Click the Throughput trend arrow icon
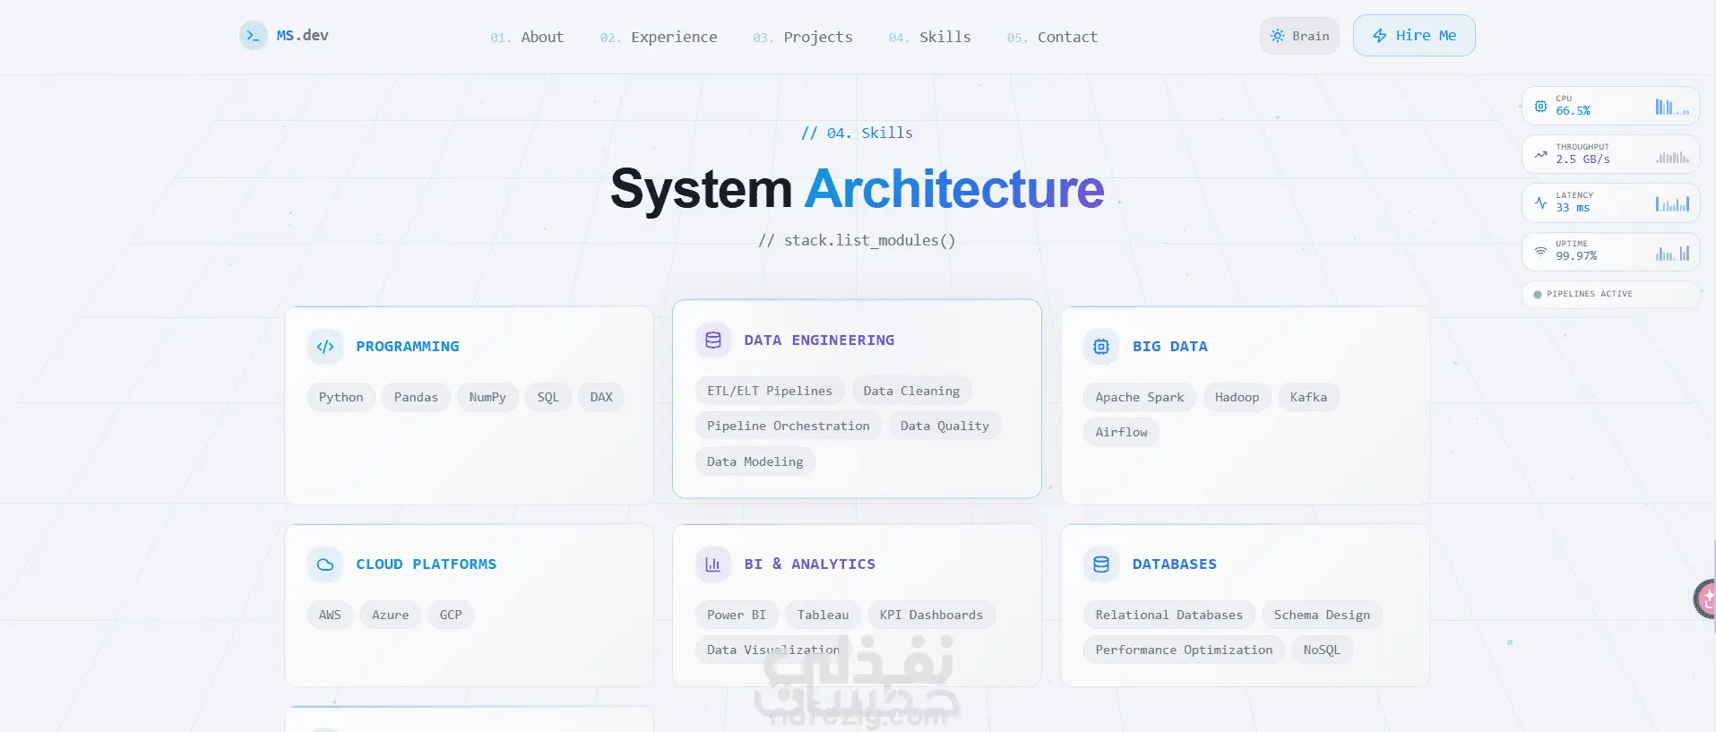 1540,154
